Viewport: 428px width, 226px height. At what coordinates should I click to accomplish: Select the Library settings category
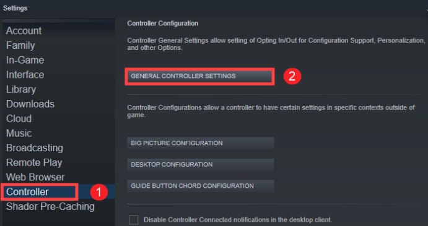[21, 90]
